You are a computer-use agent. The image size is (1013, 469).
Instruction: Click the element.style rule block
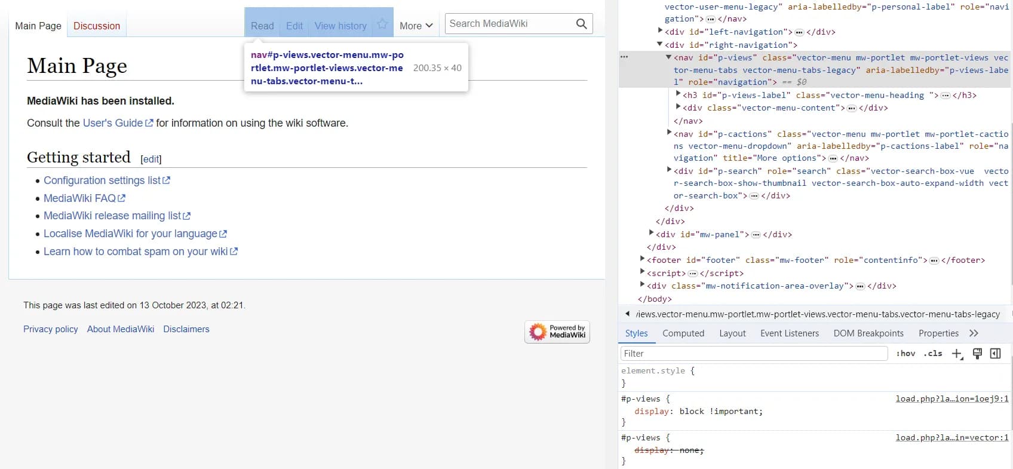click(815, 377)
